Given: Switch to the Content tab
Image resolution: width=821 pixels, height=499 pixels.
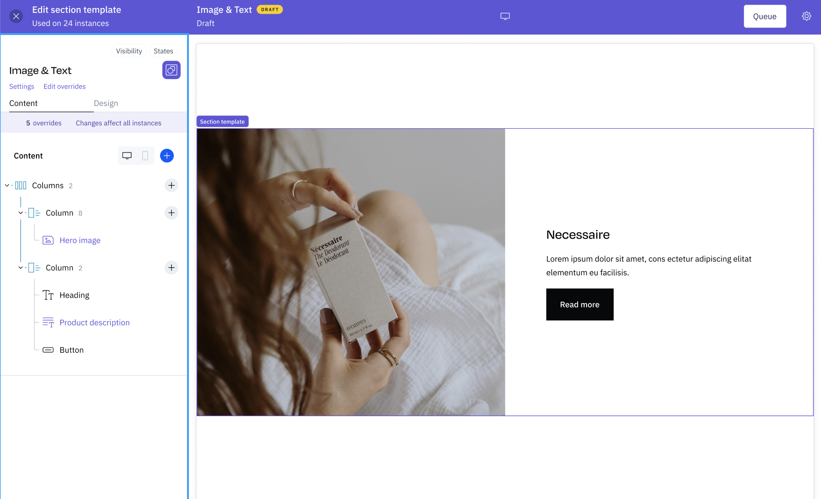Looking at the screenshot, I should tap(23, 103).
